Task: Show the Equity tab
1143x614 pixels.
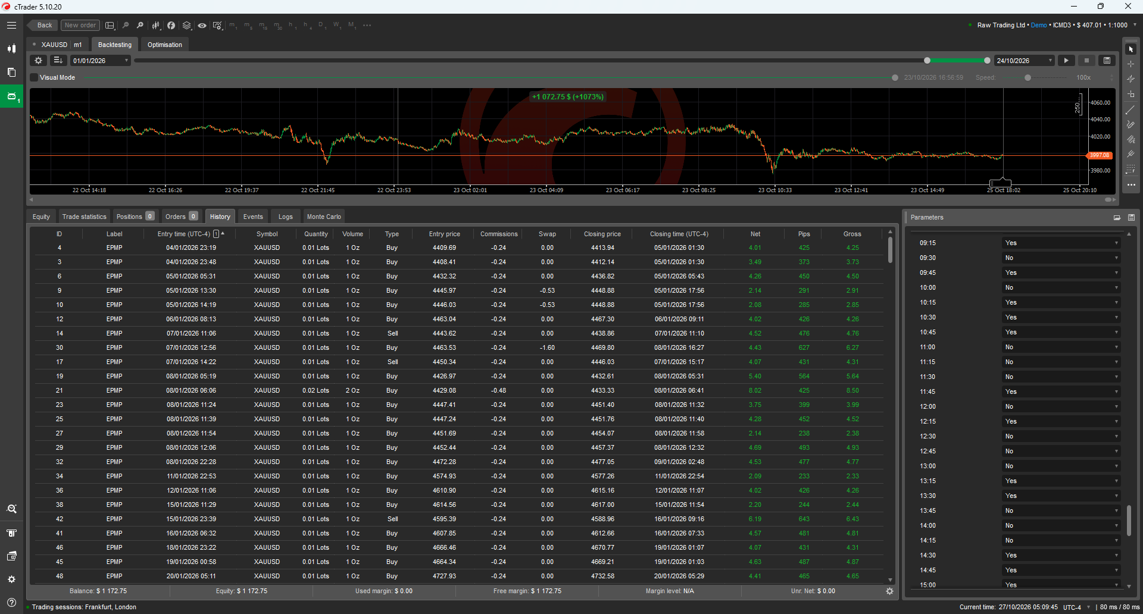Action: [41, 217]
